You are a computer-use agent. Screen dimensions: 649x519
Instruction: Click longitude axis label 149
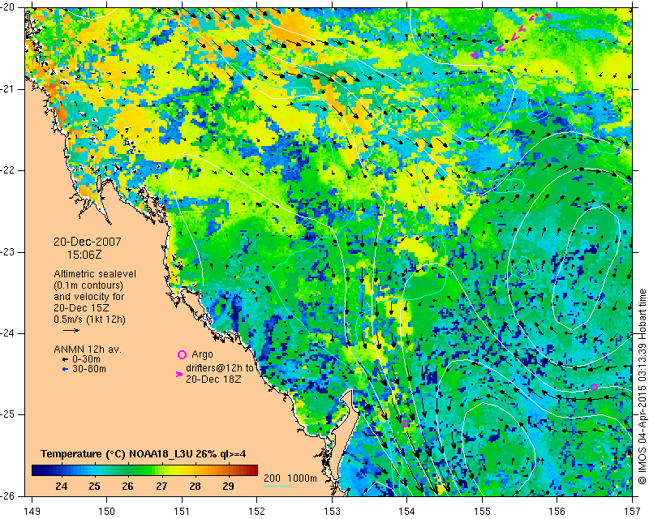point(32,512)
